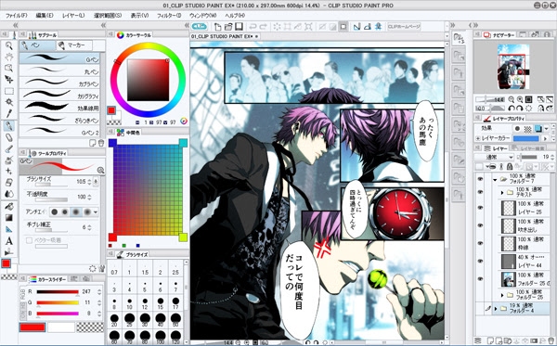557x346 pixels.
Task: Open the フィルター(I) menu
Action: [169, 16]
